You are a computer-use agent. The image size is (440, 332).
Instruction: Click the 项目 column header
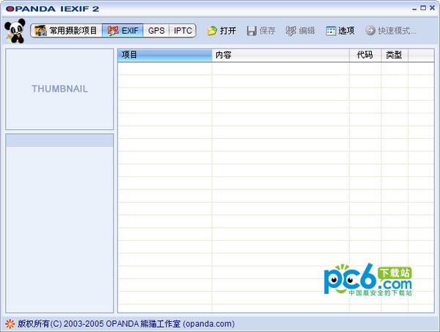pyautogui.click(x=165, y=55)
